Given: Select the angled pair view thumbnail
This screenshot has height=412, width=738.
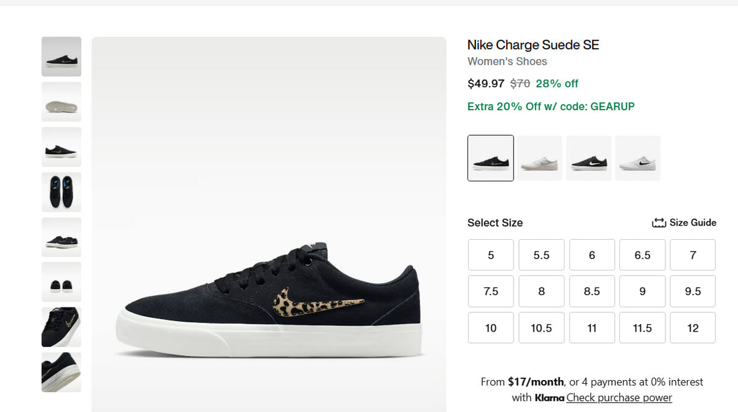Looking at the screenshot, I should coord(61,237).
